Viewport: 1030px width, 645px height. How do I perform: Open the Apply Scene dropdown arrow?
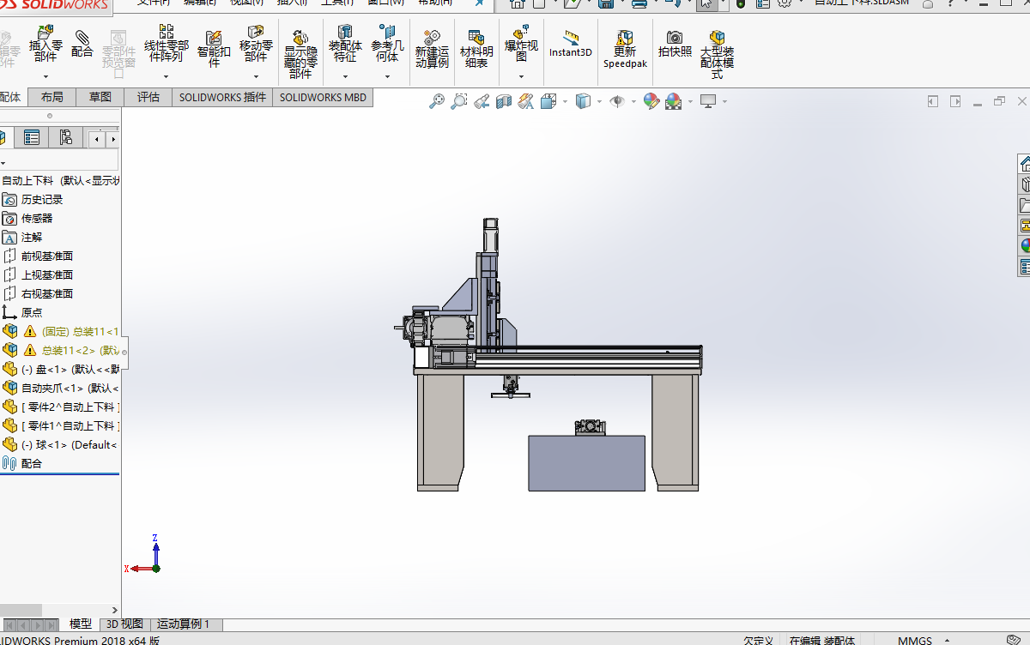coord(689,102)
